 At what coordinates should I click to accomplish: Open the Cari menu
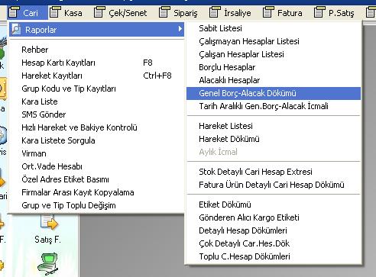coord(28,13)
